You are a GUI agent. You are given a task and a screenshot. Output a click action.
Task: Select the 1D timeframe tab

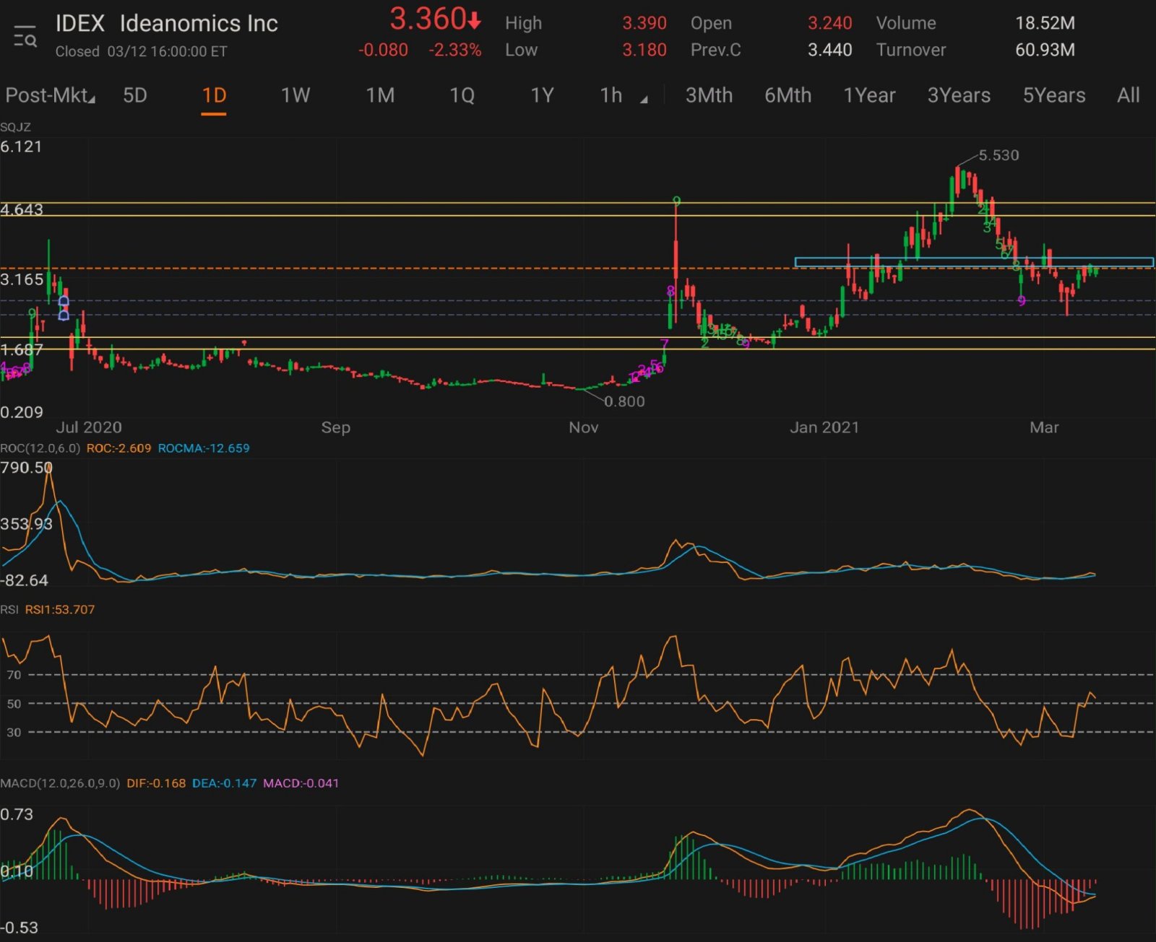214,95
